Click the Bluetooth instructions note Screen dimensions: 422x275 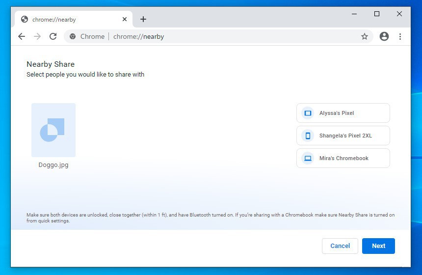211,218
